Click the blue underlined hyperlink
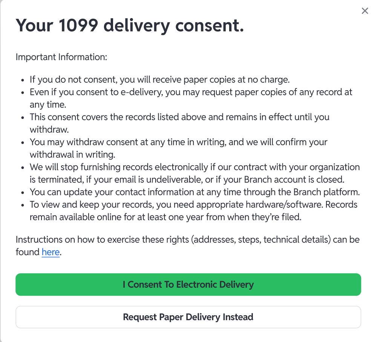 (50, 252)
